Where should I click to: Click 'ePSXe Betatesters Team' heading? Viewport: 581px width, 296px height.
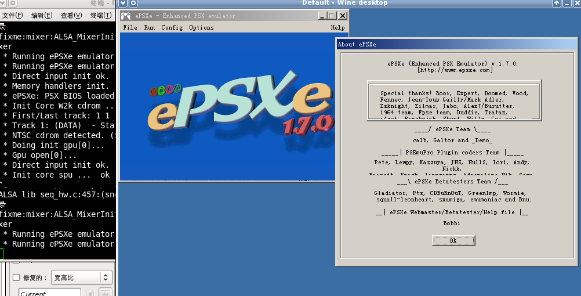[x=452, y=182]
